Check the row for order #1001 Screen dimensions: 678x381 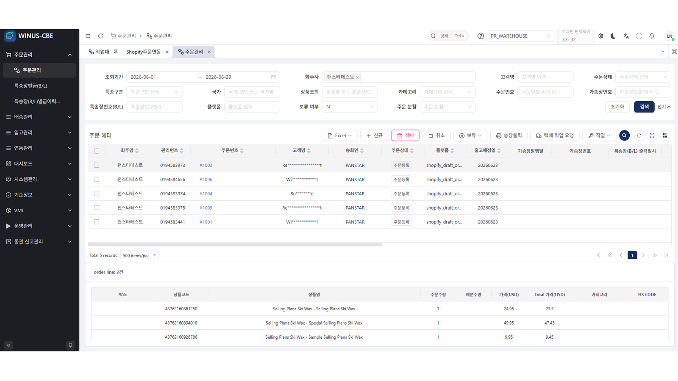point(97,222)
